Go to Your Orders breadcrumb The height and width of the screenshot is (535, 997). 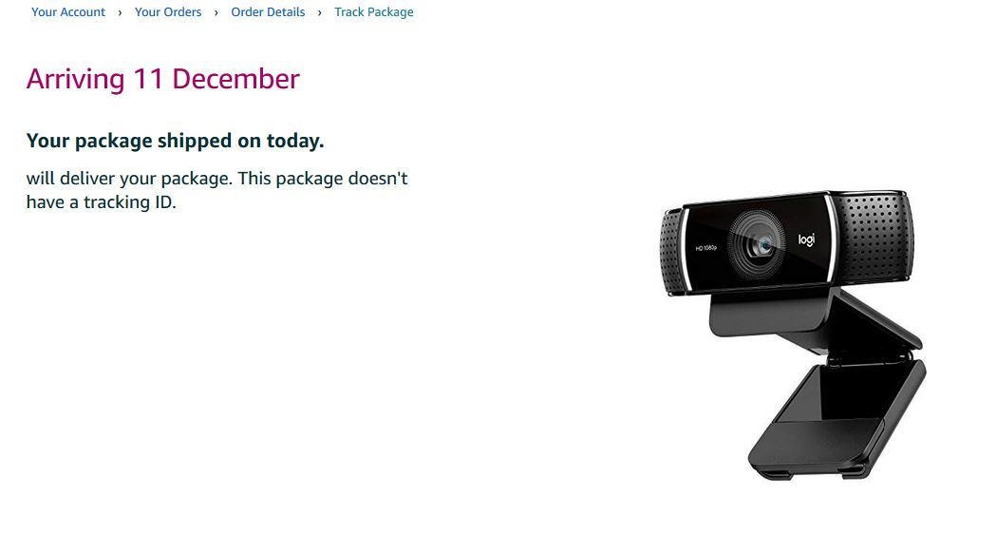point(168,12)
